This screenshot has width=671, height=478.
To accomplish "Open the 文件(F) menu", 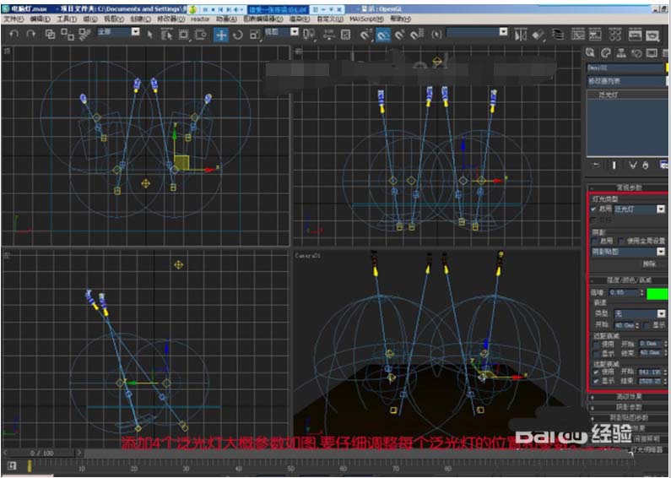I will click(x=13, y=18).
